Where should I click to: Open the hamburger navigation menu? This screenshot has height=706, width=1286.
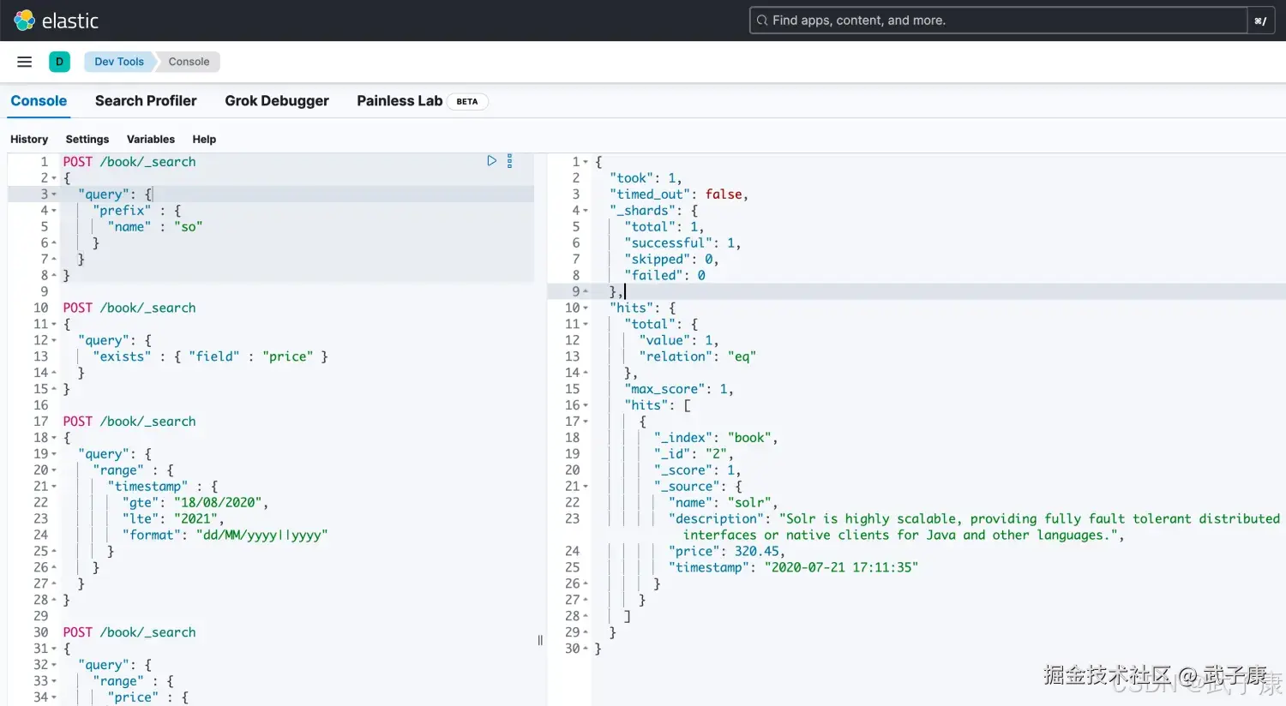click(24, 62)
